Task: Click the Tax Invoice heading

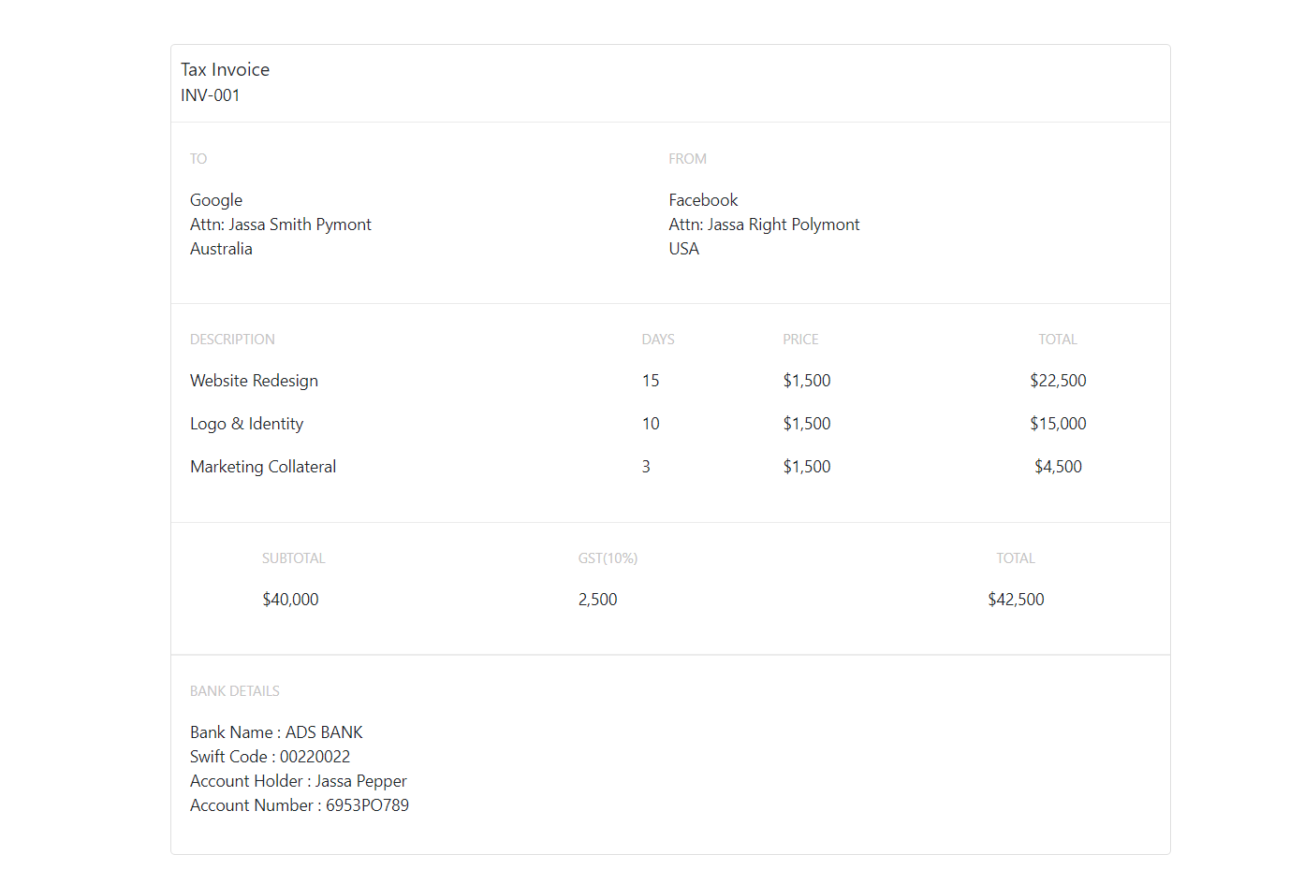Action: [x=225, y=69]
